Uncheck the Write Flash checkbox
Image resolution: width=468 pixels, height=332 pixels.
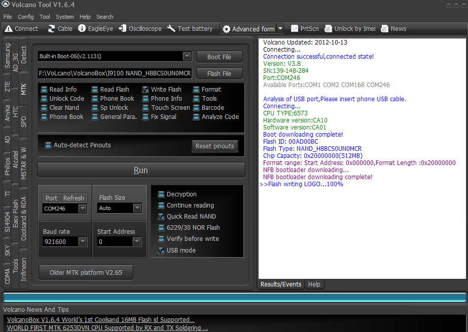point(146,90)
